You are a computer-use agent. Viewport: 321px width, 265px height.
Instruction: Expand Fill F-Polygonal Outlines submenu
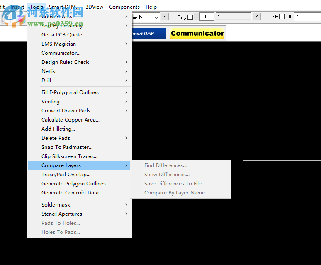click(80, 92)
